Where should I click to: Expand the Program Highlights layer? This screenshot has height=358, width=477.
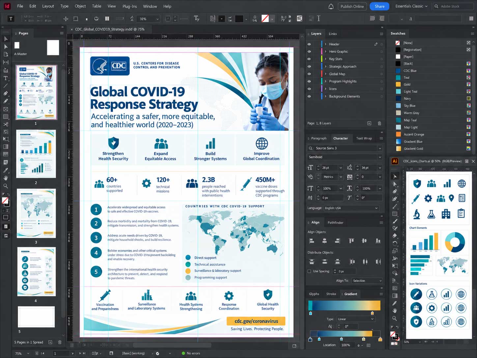(325, 81)
